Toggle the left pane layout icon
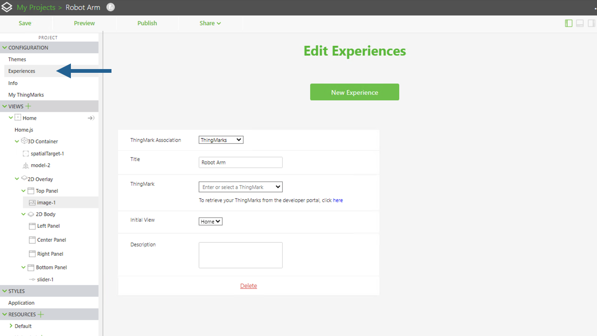597x336 pixels. [569, 23]
